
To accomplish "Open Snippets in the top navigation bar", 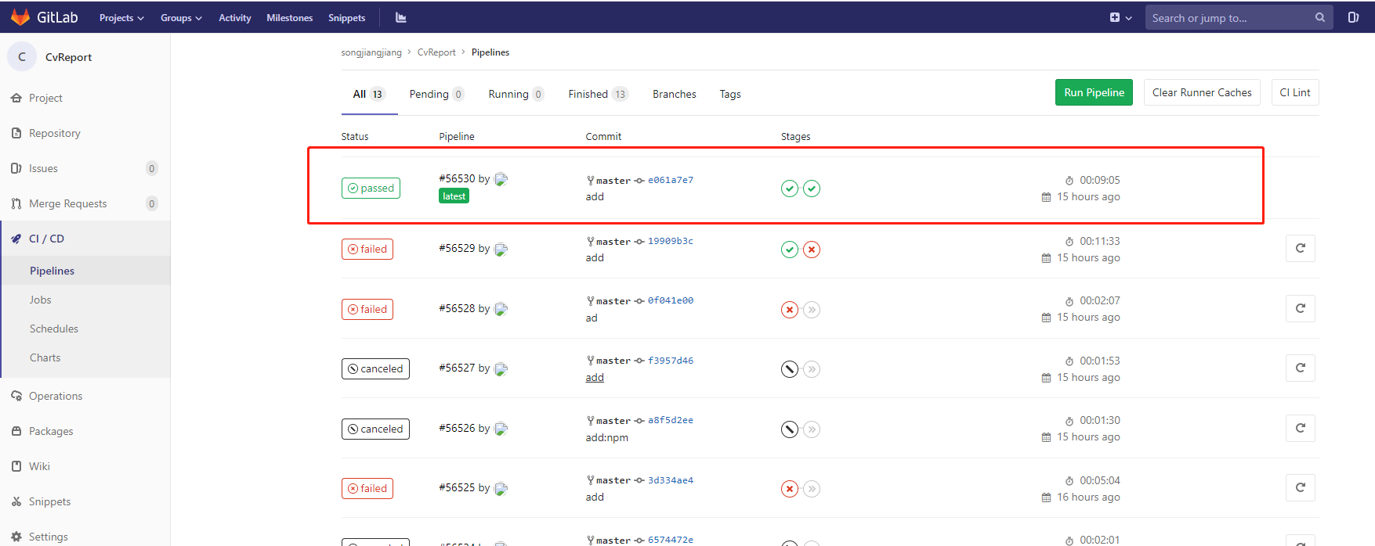I will [x=346, y=18].
